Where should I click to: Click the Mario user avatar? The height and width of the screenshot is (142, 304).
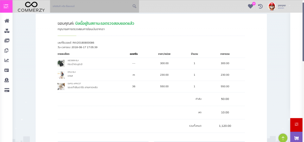(272, 7)
